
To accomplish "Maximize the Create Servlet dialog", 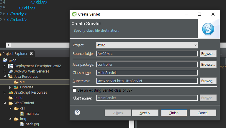I will click(x=199, y=14).
